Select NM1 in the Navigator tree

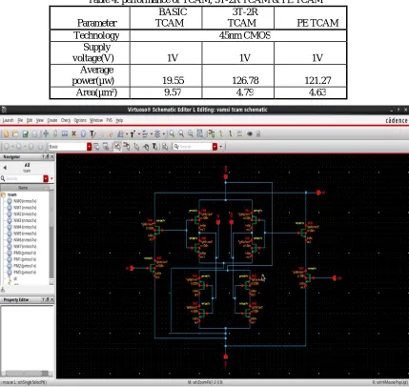tap(25, 208)
